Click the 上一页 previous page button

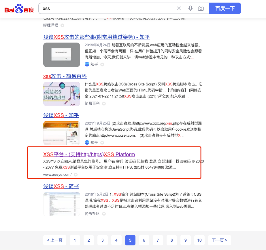[x=54, y=240]
